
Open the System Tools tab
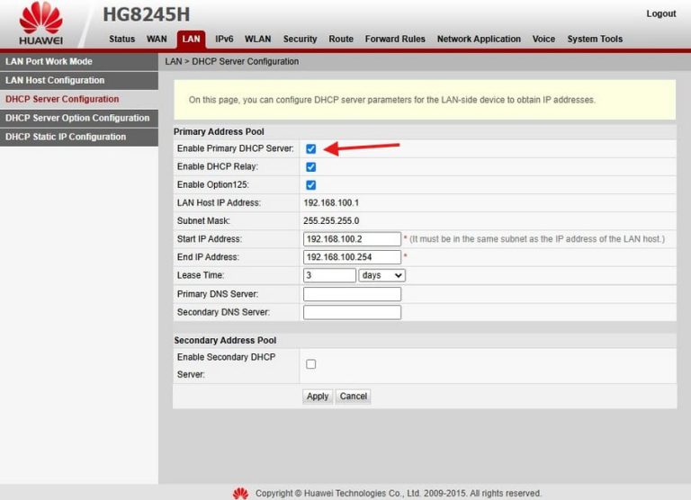click(x=595, y=40)
